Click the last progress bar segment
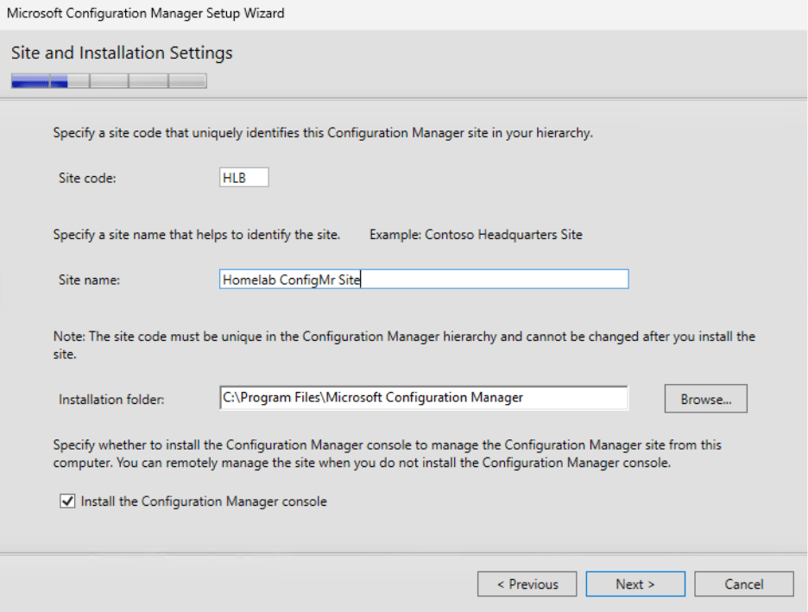The width and height of the screenshot is (808, 612). coord(186,80)
